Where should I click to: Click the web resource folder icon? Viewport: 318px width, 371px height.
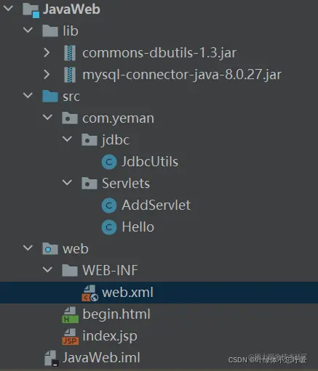[x=50, y=249]
